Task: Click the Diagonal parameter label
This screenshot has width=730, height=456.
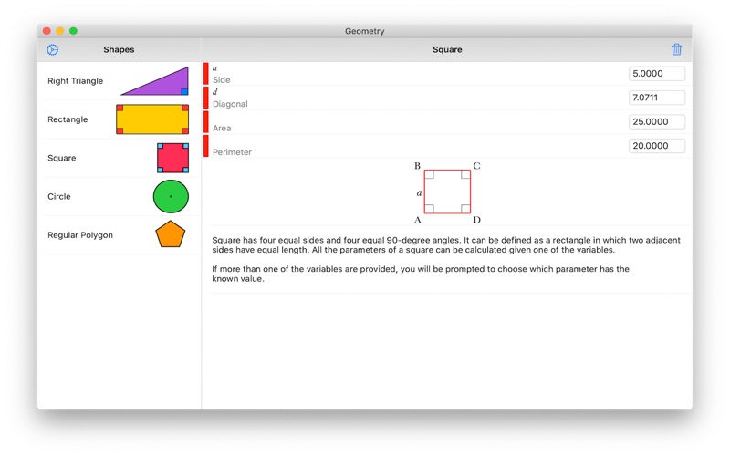Action: (230, 104)
